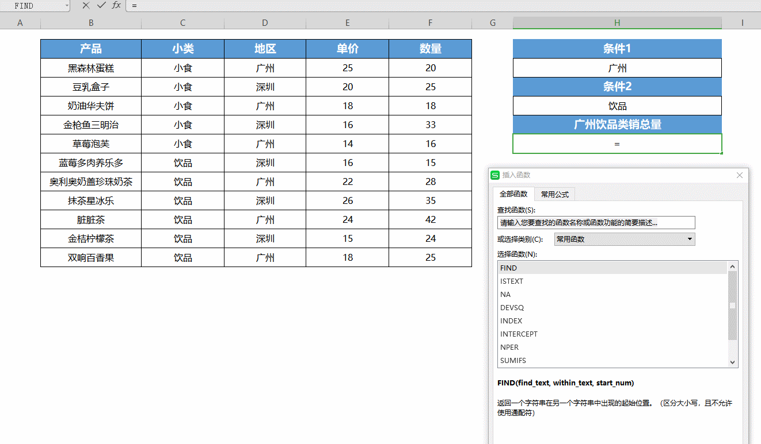Expand the 或选择类别 combo box
The width and height of the screenshot is (761, 444).
pyautogui.click(x=625, y=239)
